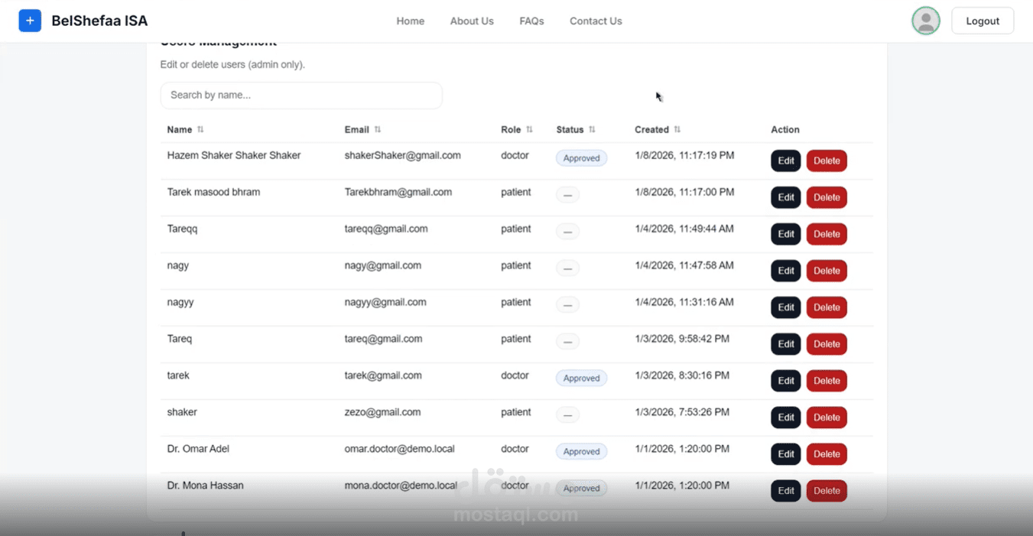The width and height of the screenshot is (1033, 536).
Task: Select the Name column header text
Action: click(180, 130)
